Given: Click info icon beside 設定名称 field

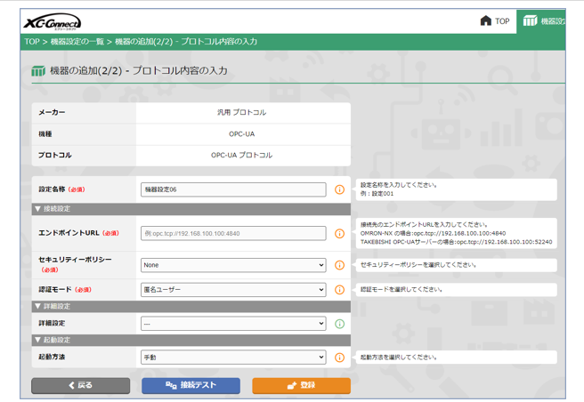Looking at the screenshot, I should [x=339, y=189].
